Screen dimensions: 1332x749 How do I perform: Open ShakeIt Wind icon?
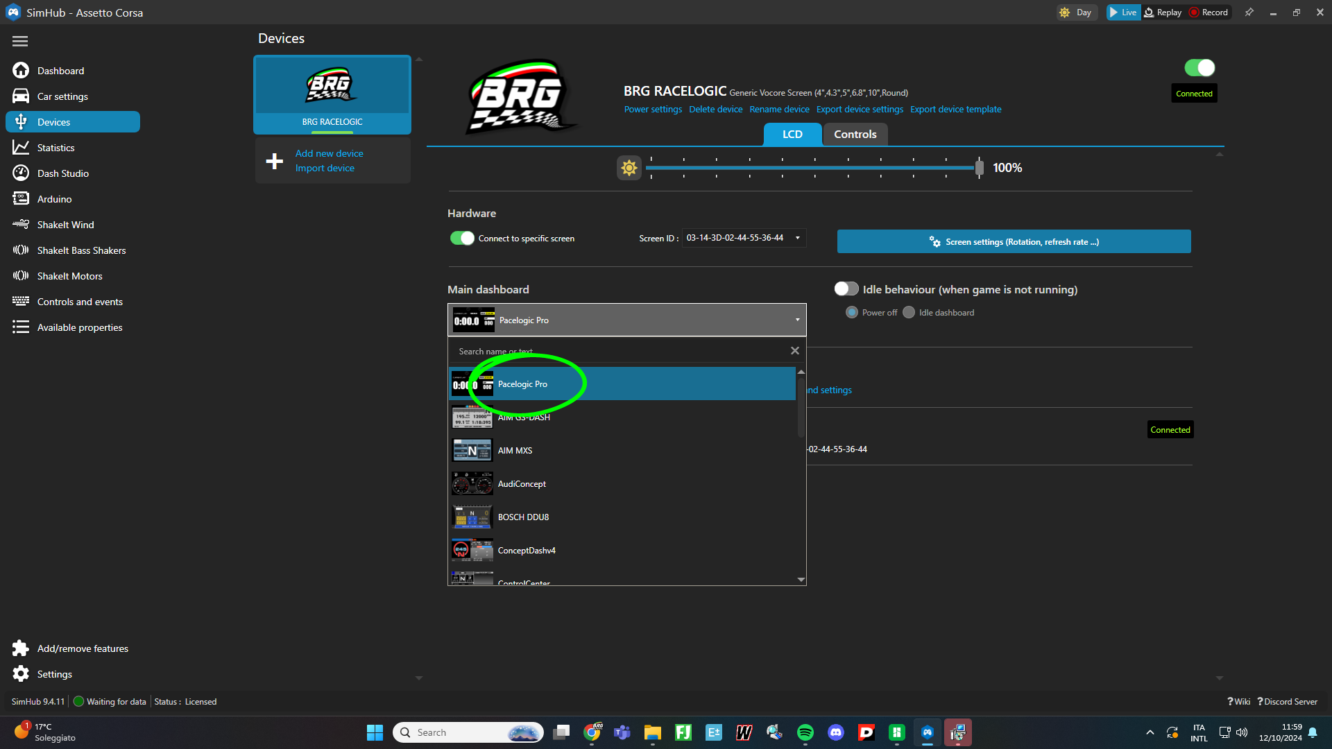point(21,225)
